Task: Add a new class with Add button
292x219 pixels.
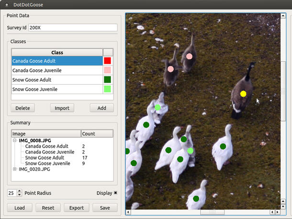Action: pyautogui.click(x=101, y=108)
